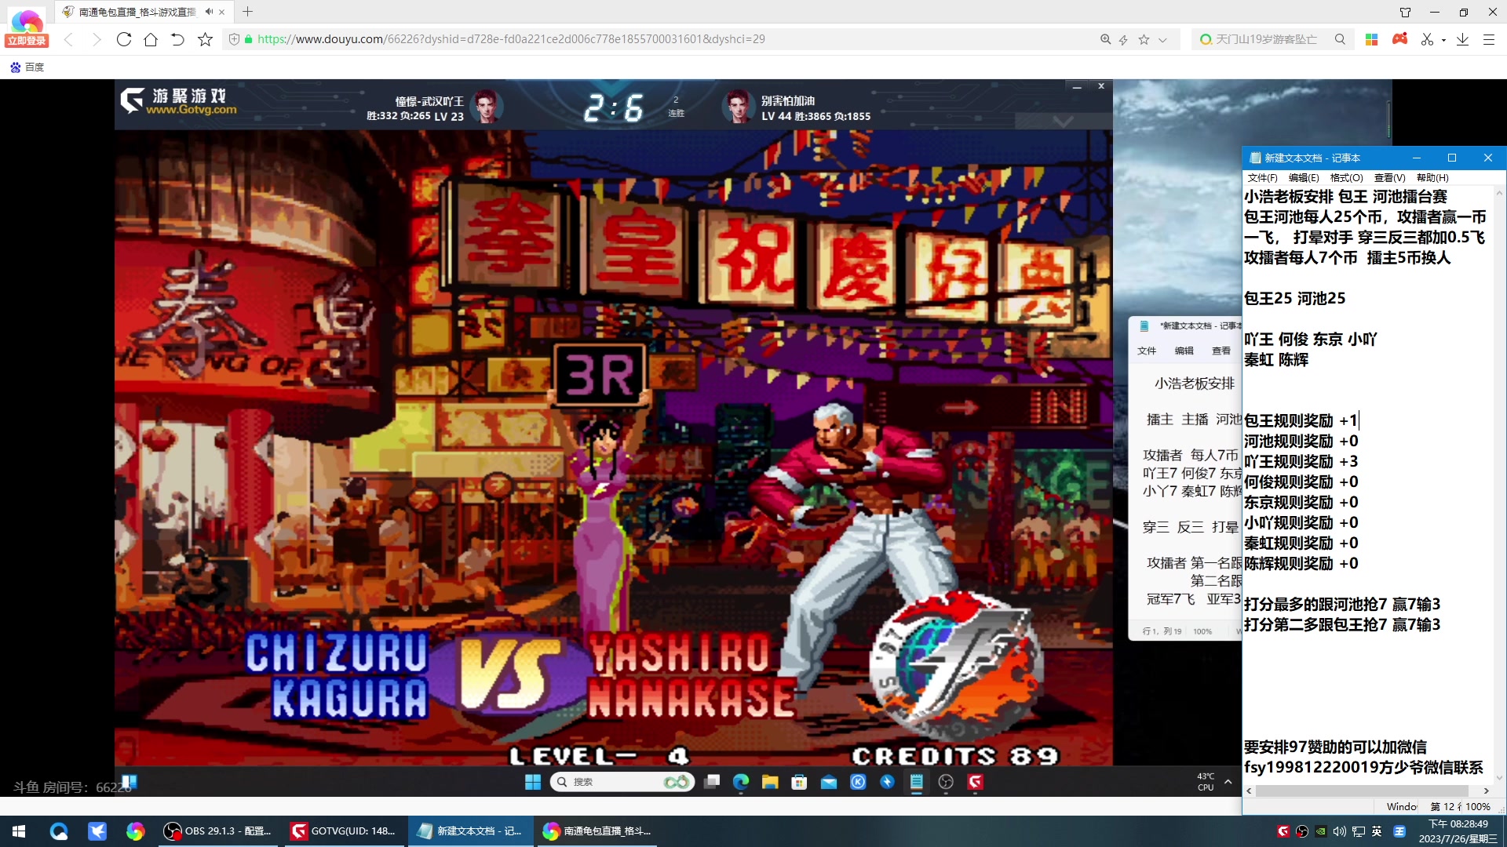Viewport: 1507px width, 847px height.
Task: Expand the address bar dropdown chevron
Action: [x=1162, y=39]
